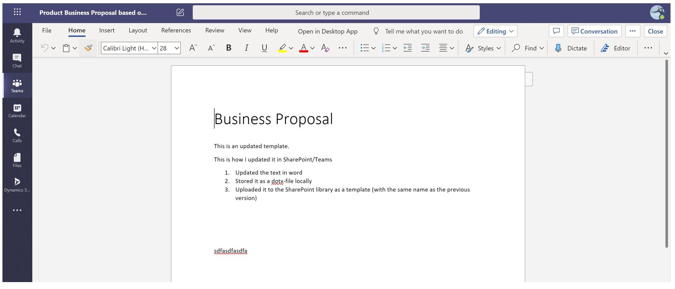
Task: Expand the Editing mode dropdown
Action: 495,31
